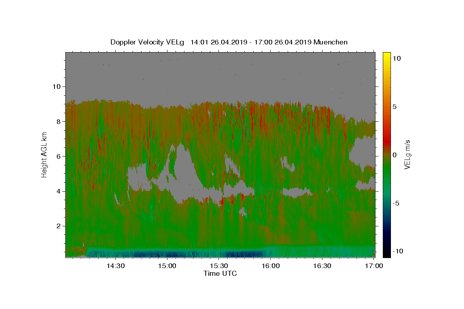Click the 16:30 time axis label

tap(322, 266)
